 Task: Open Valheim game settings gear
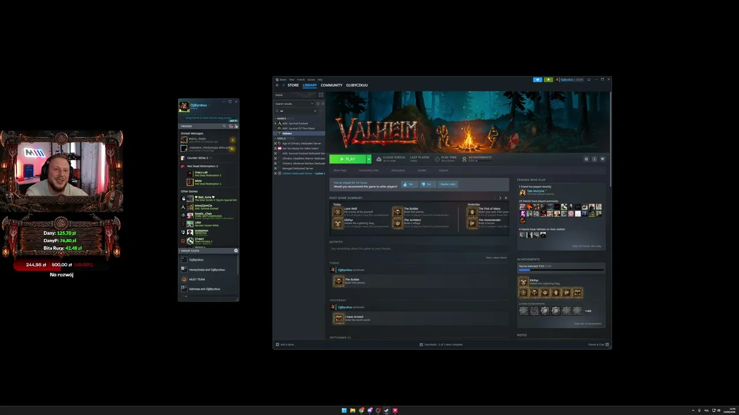[586, 159]
